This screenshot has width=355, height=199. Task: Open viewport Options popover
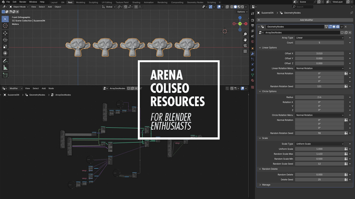coord(242,12)
